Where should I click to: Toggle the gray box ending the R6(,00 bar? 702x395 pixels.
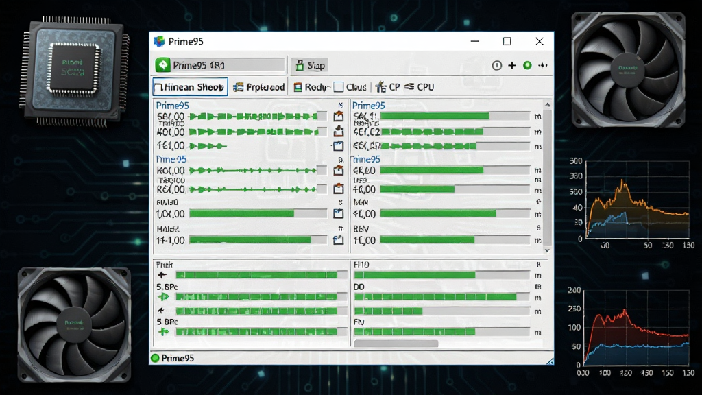(x=322, y=189)
